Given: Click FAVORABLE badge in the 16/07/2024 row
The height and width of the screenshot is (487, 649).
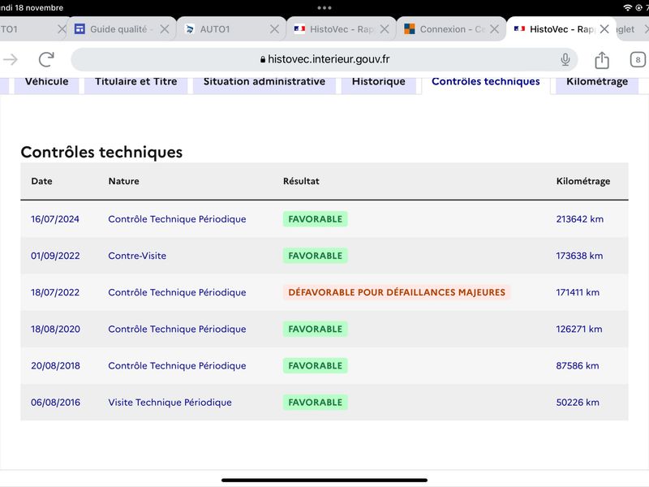Looking at the screenshot, I should (316, 219).
